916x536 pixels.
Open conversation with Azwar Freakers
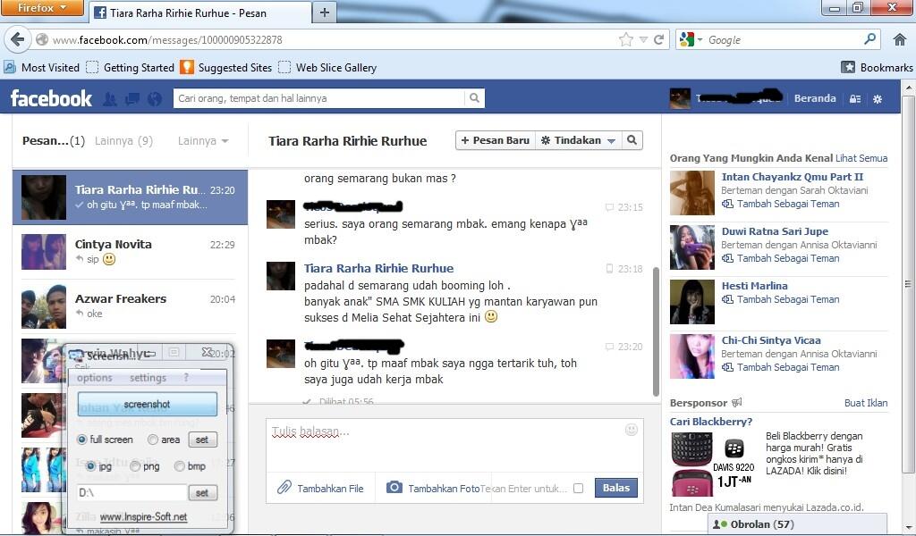click(x=130, y=306)
